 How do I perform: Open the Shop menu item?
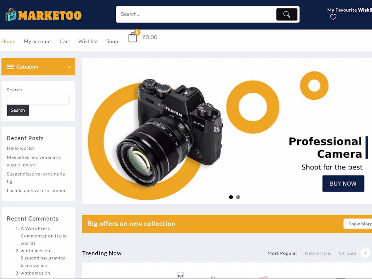[x=112, y=41]
